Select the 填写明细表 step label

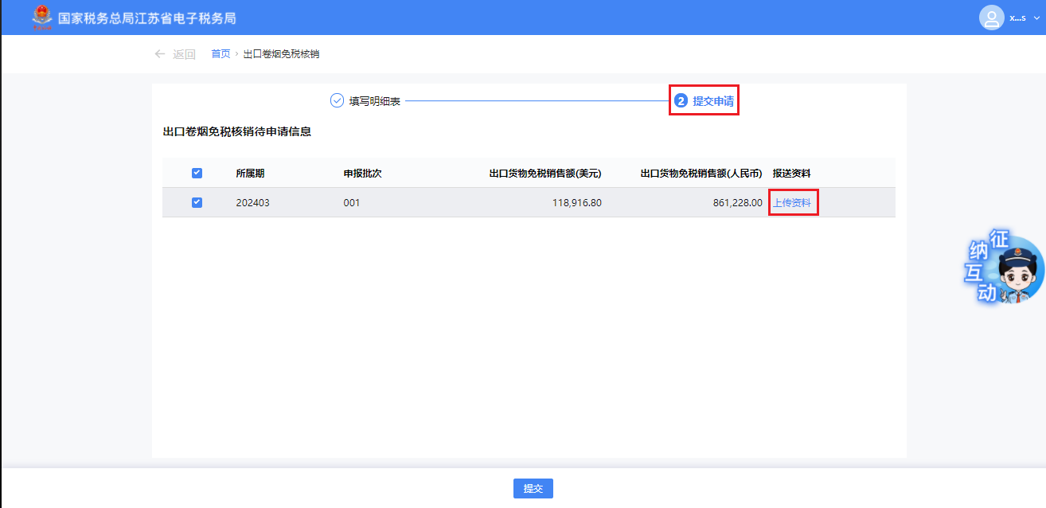pos(374,101)
